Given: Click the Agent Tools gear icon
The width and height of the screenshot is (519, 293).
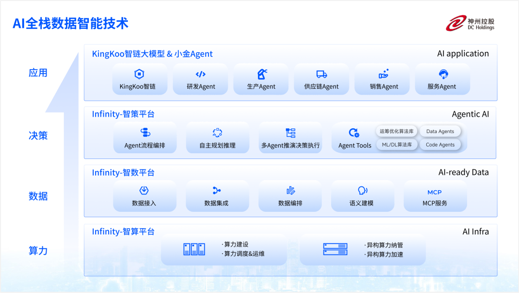Looking at the screenshot, I should [x=354, y=133].
